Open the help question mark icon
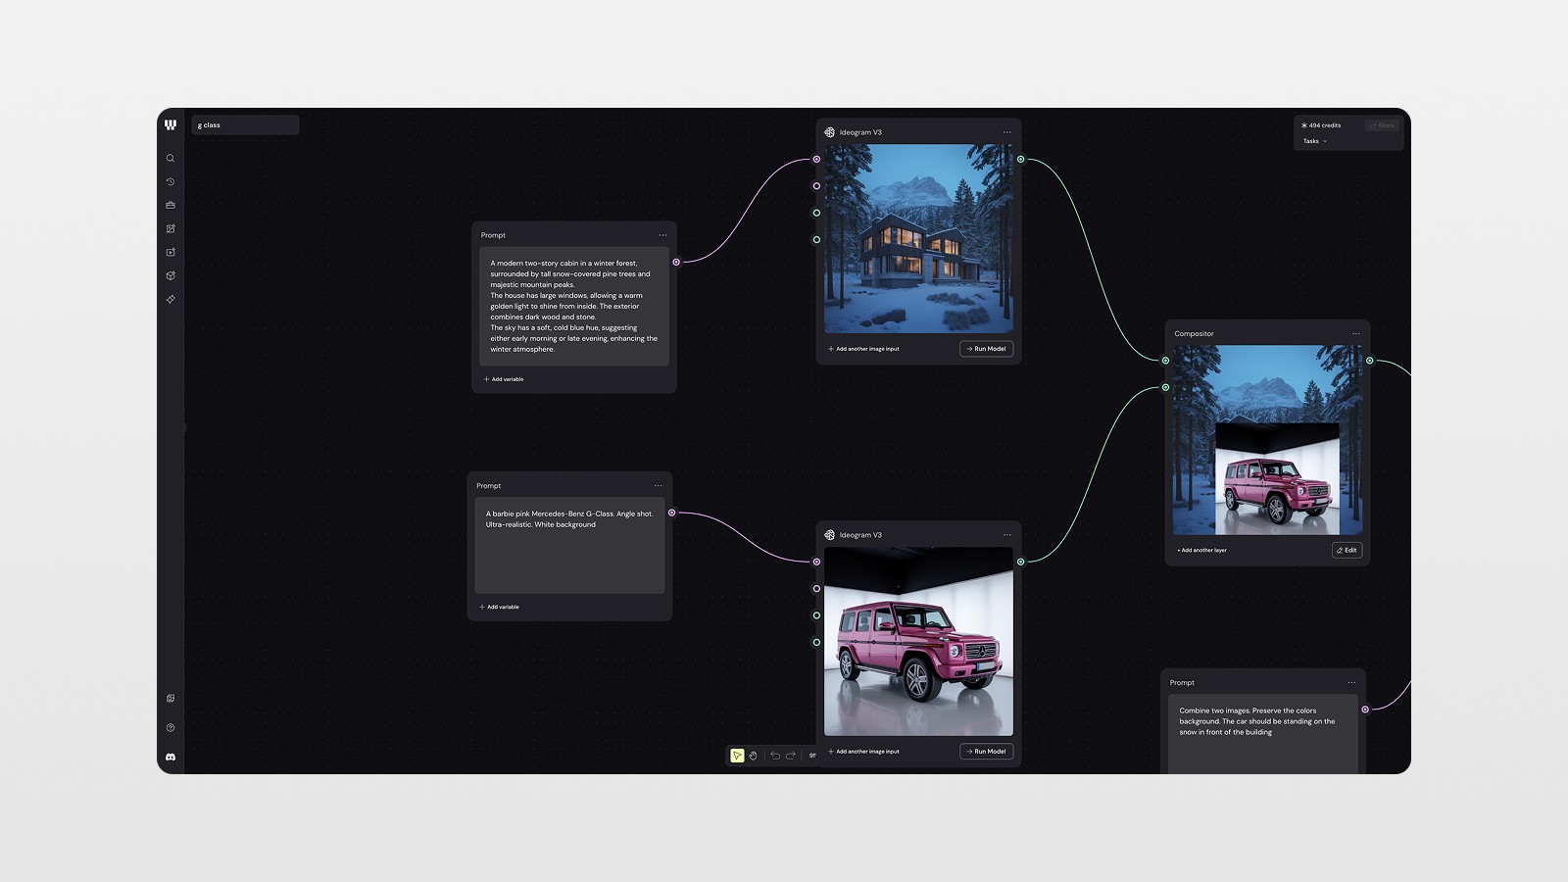This screenshot has width=1568, height=882. coord(171,728)
